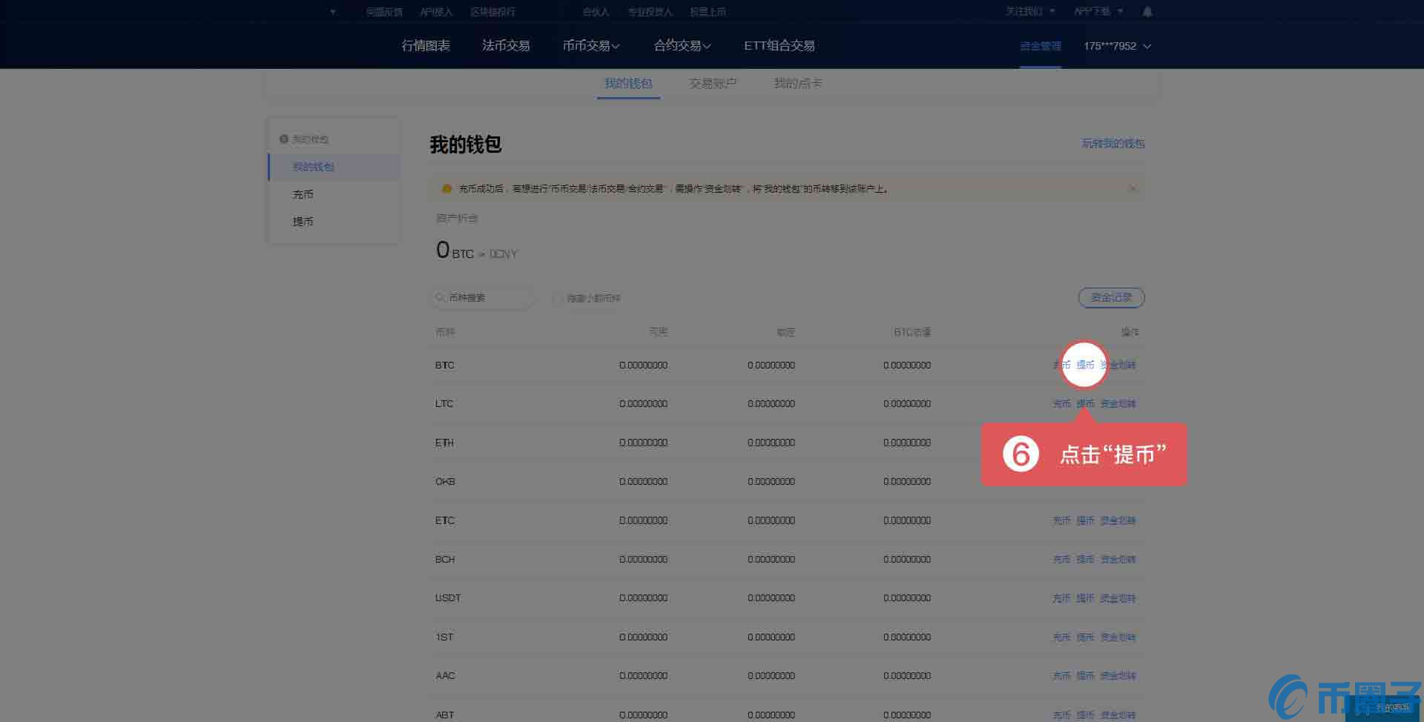Click the 资金记录 button
Image resolution: width=1424 pixels, height=722 pixels.
(x=1111, y=297)
